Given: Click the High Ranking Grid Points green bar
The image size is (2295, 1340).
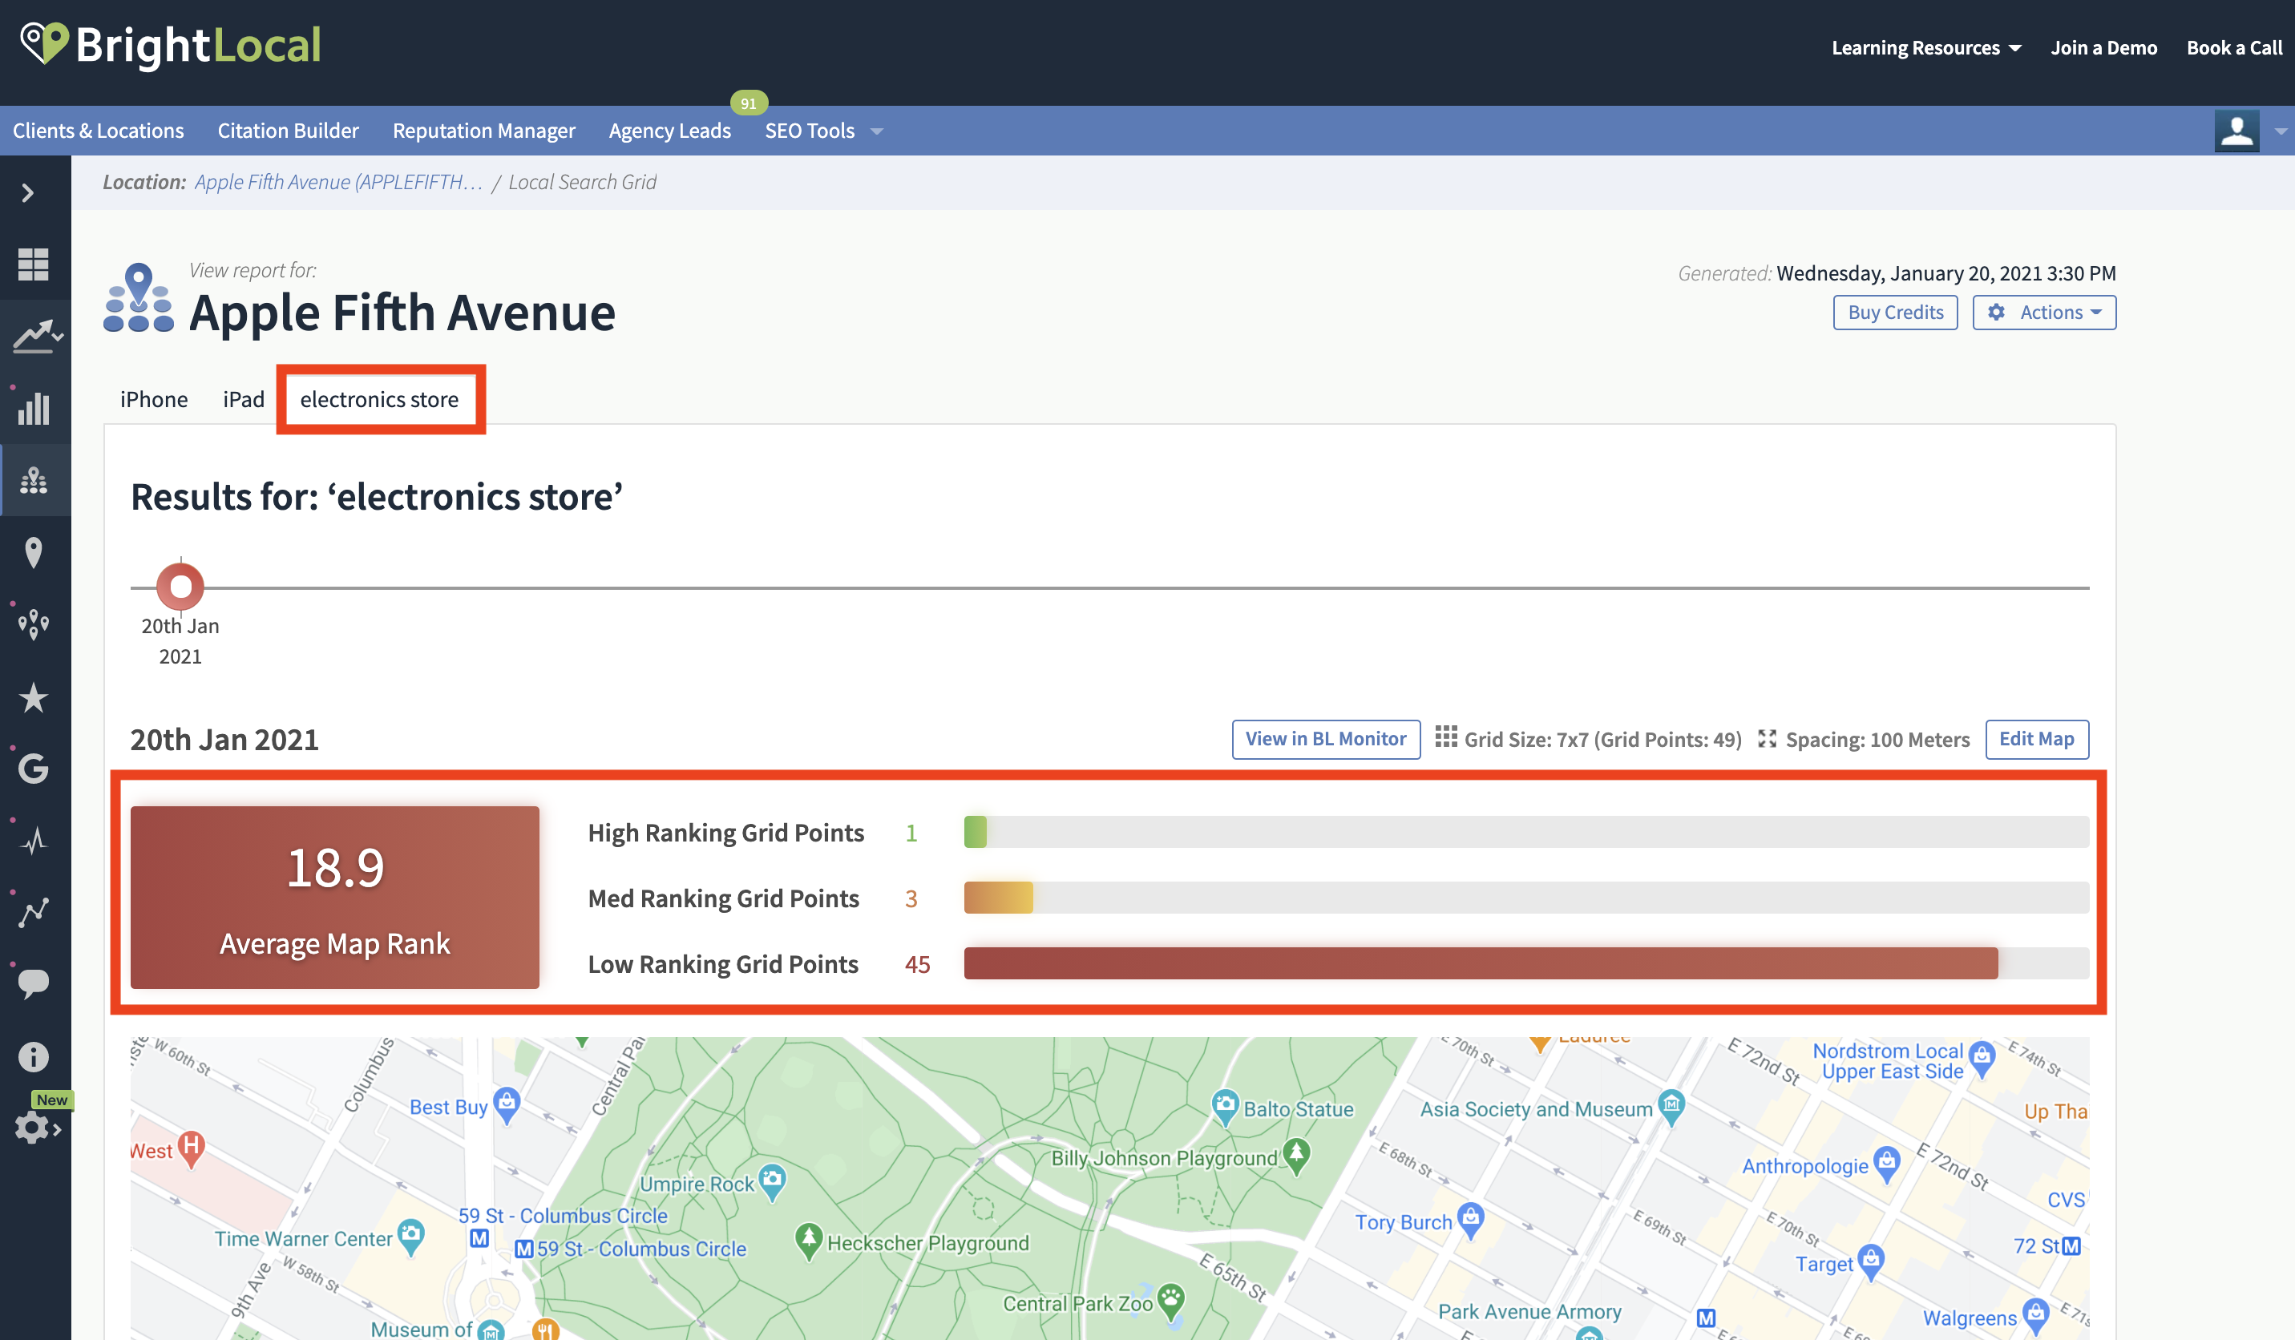Looking at the screenshot, I should click(x=975, y=831).
